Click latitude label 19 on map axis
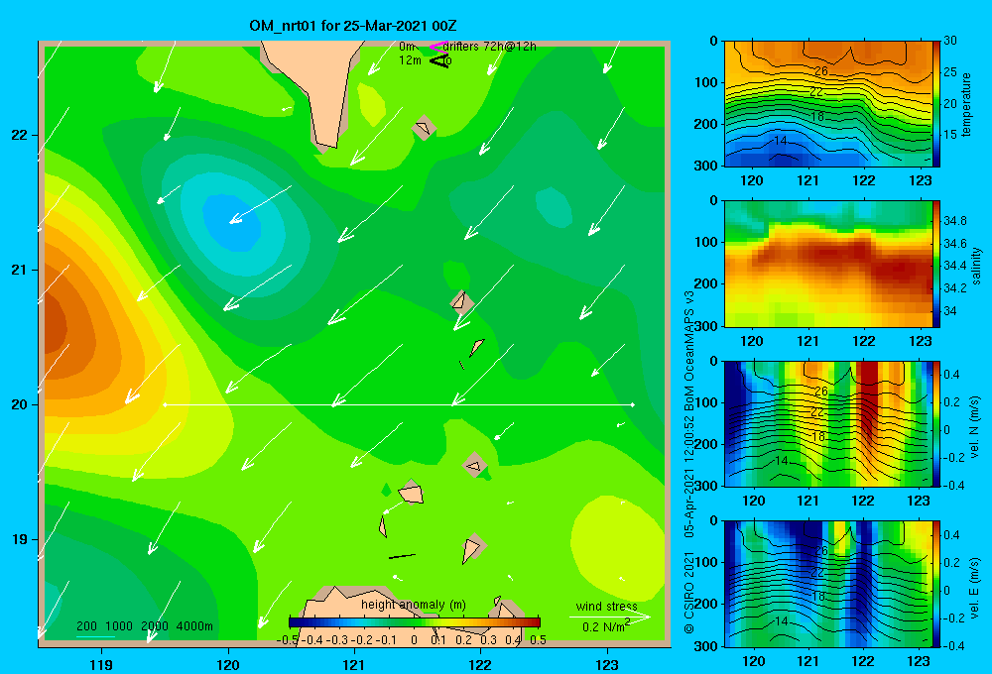 (x=20, y=539)
